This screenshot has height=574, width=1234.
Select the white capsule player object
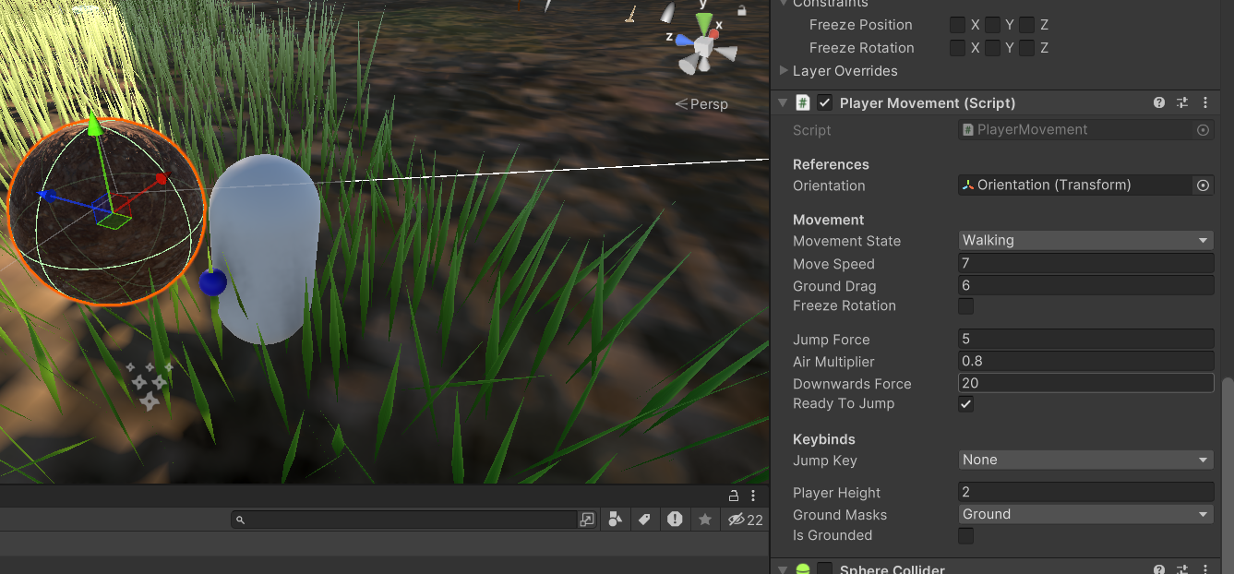pyautogui.click(x=265, y=249)
